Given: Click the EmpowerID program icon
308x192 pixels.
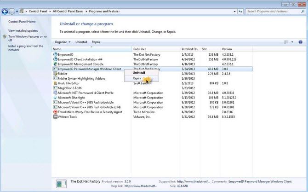Looking at the screenshot, I should 55,54.
